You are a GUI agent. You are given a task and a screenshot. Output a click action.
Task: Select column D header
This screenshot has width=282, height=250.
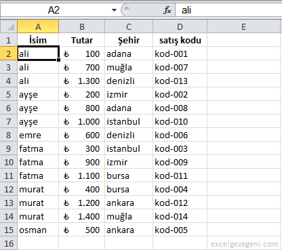180,26
